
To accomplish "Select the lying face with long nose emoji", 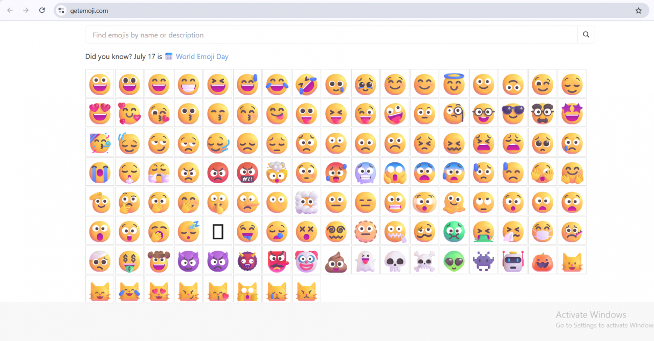I will [x=247, y=202].
